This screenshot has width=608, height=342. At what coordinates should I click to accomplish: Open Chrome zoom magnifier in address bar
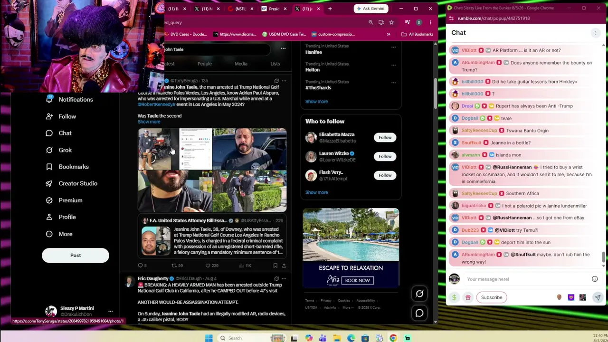pyautogui.click(x=370, y=22)
